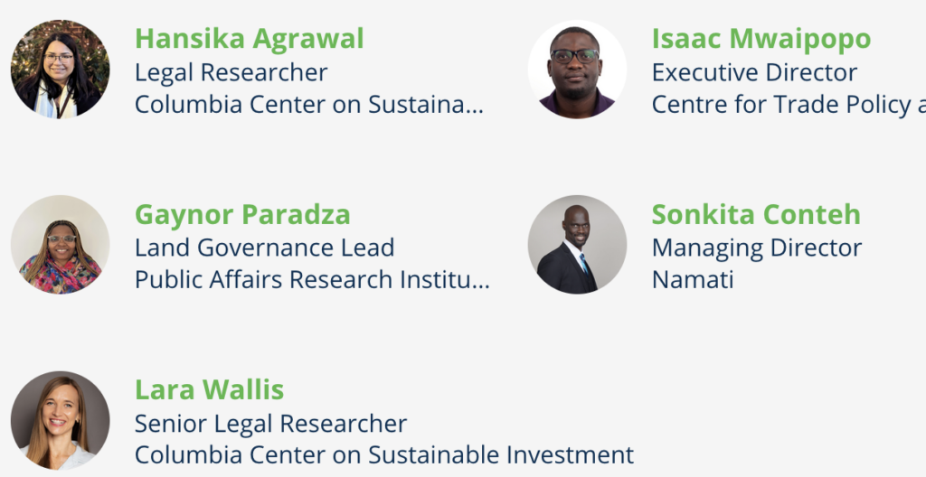Open the Sonkita Conteh name link
Screen dimensions: 926x477
click(756, 214)
